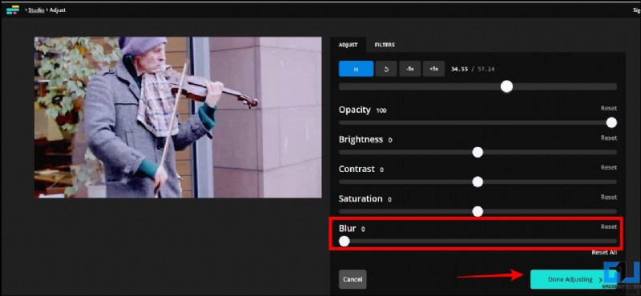Click the video playback position slider
This screenshot has width=641, height=296.
(478, 86)
